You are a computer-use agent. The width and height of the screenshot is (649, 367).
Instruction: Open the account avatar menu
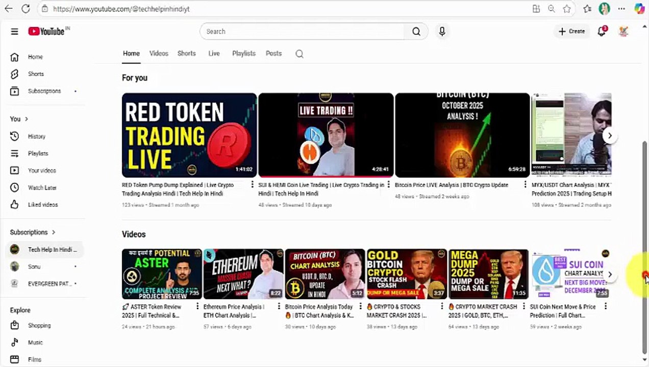pos(623,31)
